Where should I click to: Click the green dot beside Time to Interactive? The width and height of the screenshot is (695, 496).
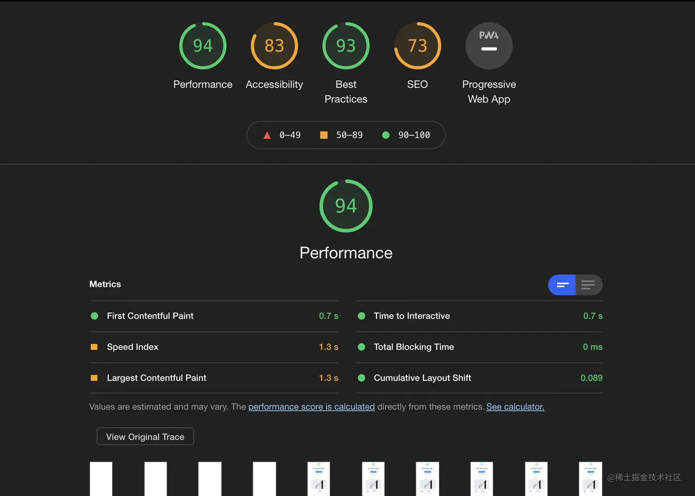click(361, 316)
